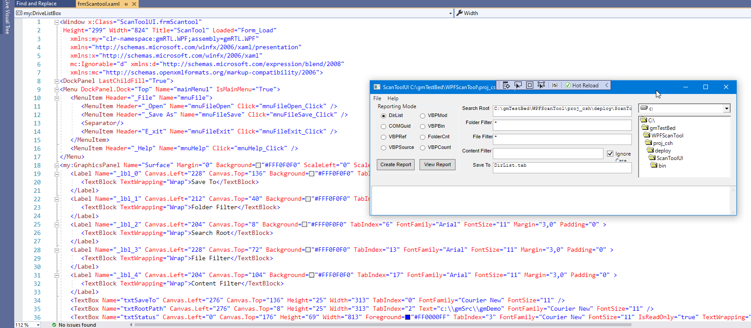Open Live Visual Tree from debug toolbar
The width and height of the screenshot is (751, 328).
tap(506, 85)
